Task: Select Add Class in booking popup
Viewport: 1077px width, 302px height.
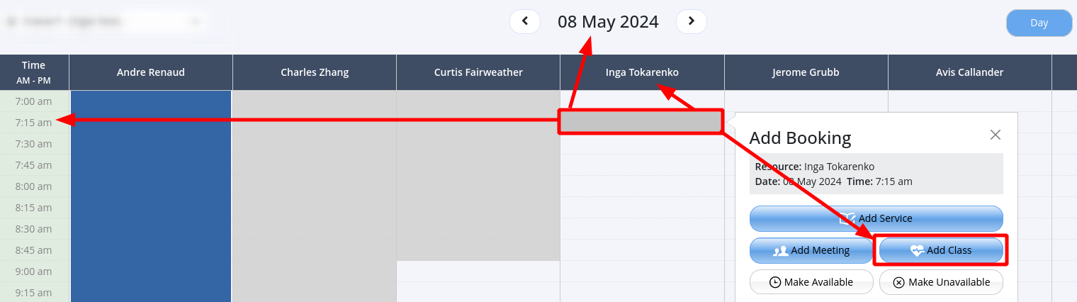Action: [x=941, y=250]
